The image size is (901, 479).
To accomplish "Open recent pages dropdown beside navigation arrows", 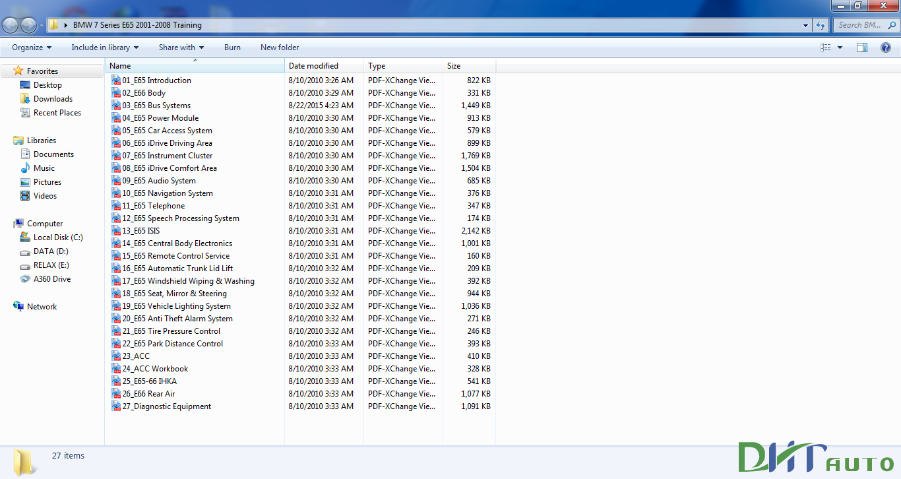I will 42,26.
